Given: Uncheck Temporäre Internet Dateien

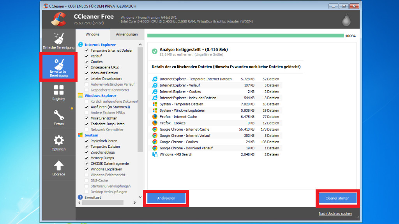Looking at the screenshot, I should [x=87, y=51].
